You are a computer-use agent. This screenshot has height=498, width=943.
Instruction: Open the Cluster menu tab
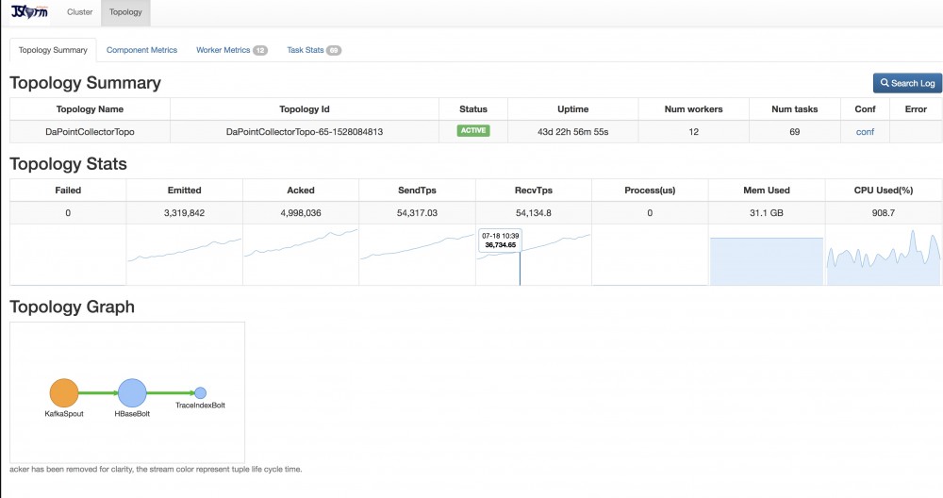click(x=79, y=13)
